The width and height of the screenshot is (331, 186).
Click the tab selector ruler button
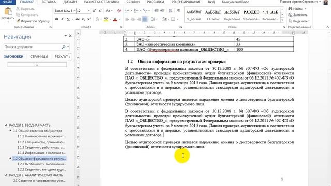point(78,33)
